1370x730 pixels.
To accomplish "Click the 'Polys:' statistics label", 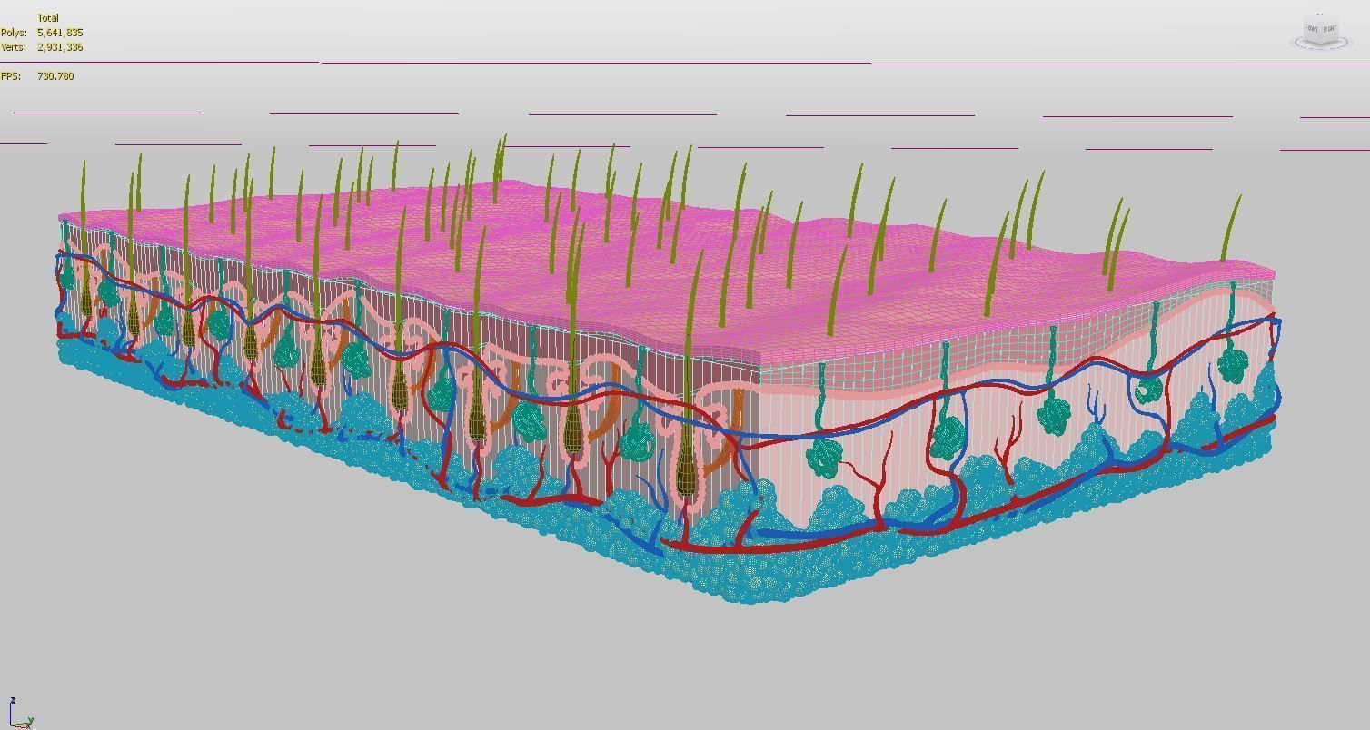I will (x=13, y=33).
